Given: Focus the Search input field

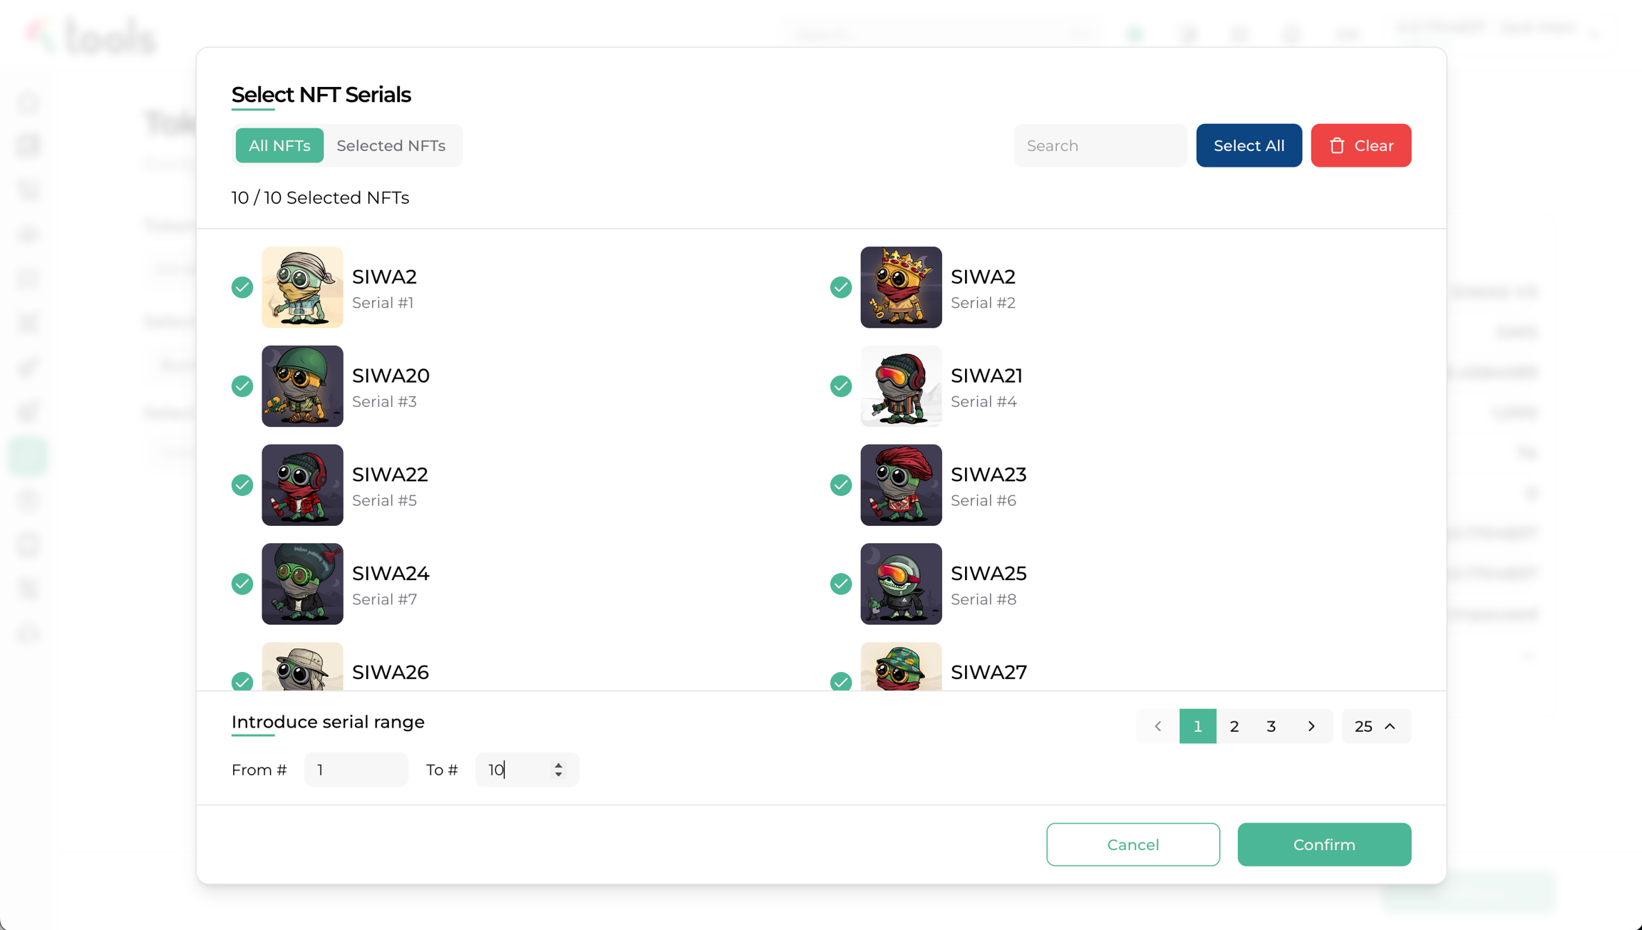Looking at the screenshot, I should [x=1100, y=145].
